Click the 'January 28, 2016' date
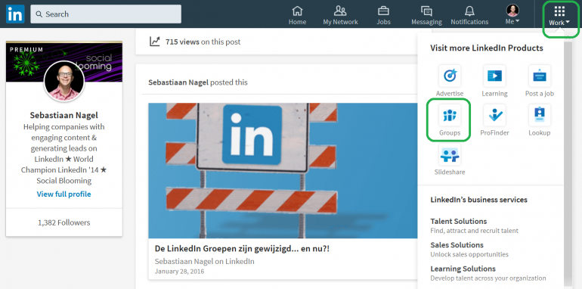This screenshot has height=289, width=582. click(x=179, y=271)
